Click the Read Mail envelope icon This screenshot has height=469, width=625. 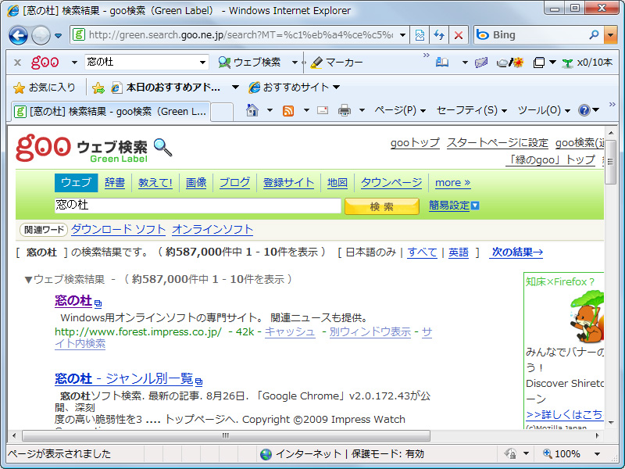322,111
